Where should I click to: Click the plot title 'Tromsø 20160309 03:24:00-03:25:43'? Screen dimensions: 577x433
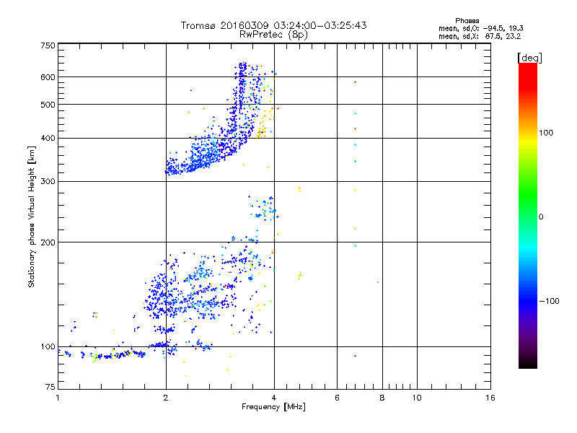(273, 25)
